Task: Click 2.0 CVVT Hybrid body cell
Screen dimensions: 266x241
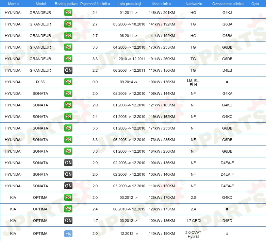Action: tap(193, 235)
